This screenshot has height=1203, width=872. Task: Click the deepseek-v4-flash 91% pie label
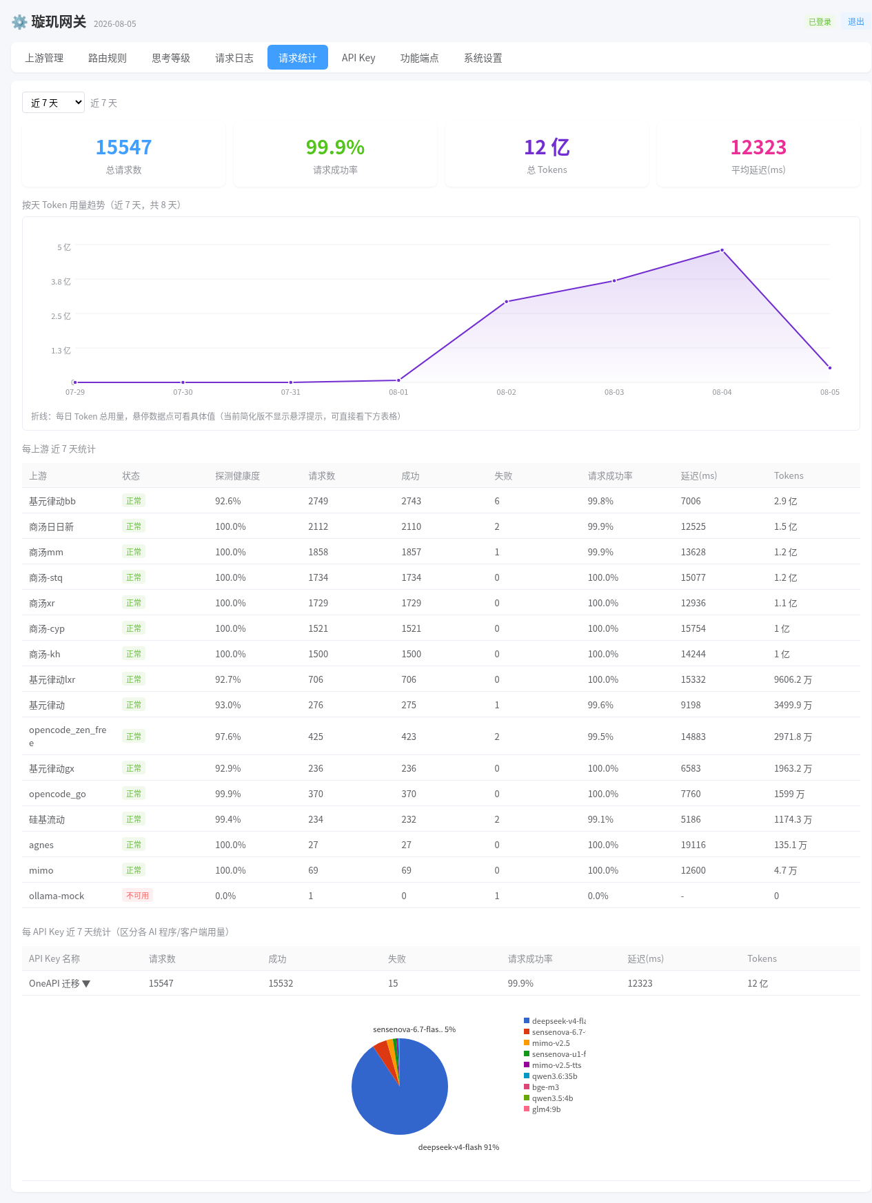pyautogui.click(x=458, y=1147)
